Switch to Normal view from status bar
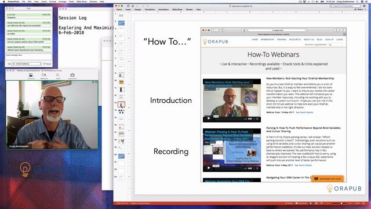This screenshot has height=209, width=371. pyautogui.click(x=311, y=203)
